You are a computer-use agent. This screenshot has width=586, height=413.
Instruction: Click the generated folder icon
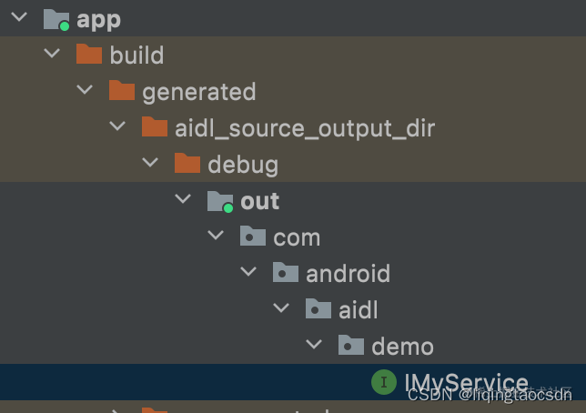[x=122, y=90]
